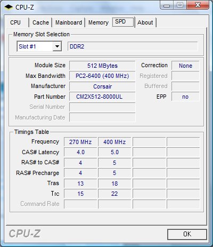Click the Trc value 22
Screen dimensions: 213x247
[114, 194]
